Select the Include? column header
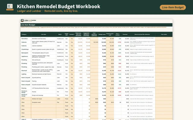This screenshot has height=120, width=193. point(72,34)
